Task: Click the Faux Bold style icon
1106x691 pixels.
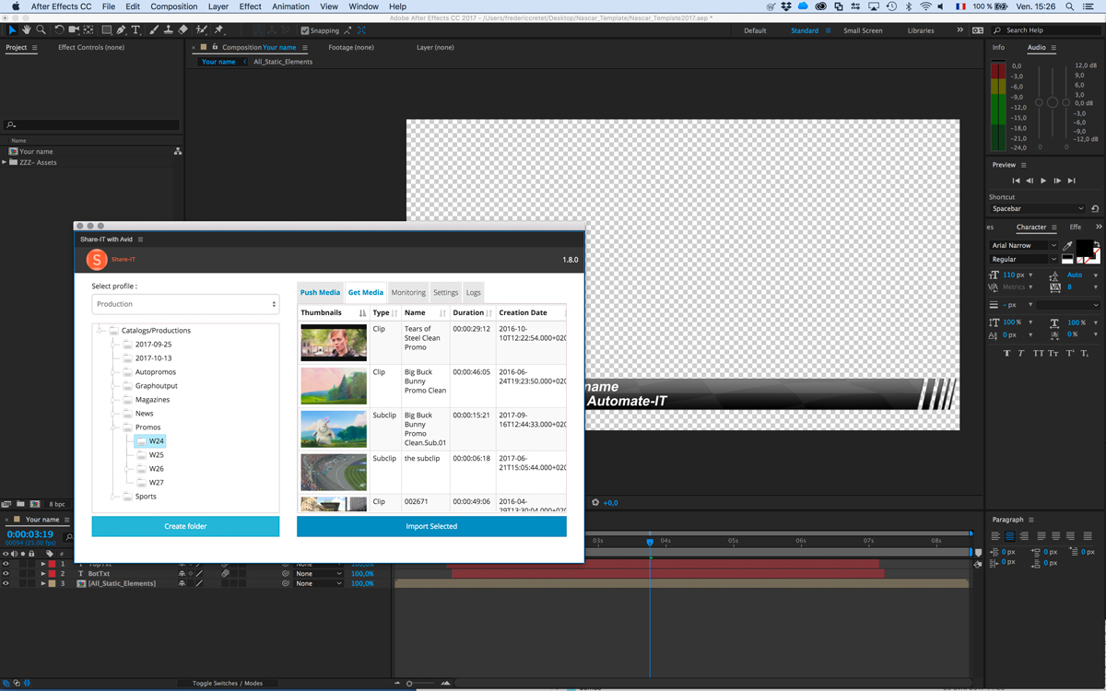Action: click(x=1006, y=353)
